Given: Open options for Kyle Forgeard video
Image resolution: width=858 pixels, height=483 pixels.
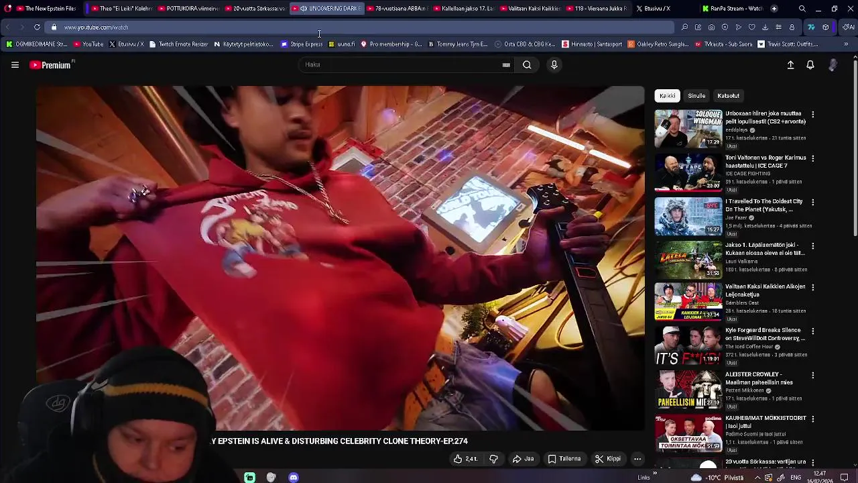Looking at the screenshot, I should pos(812,331).
